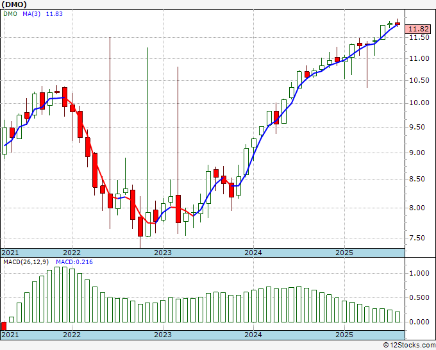436x350 pixels.
Task: Click the 1.000 MACD axis label
Action: click(419, 274)
